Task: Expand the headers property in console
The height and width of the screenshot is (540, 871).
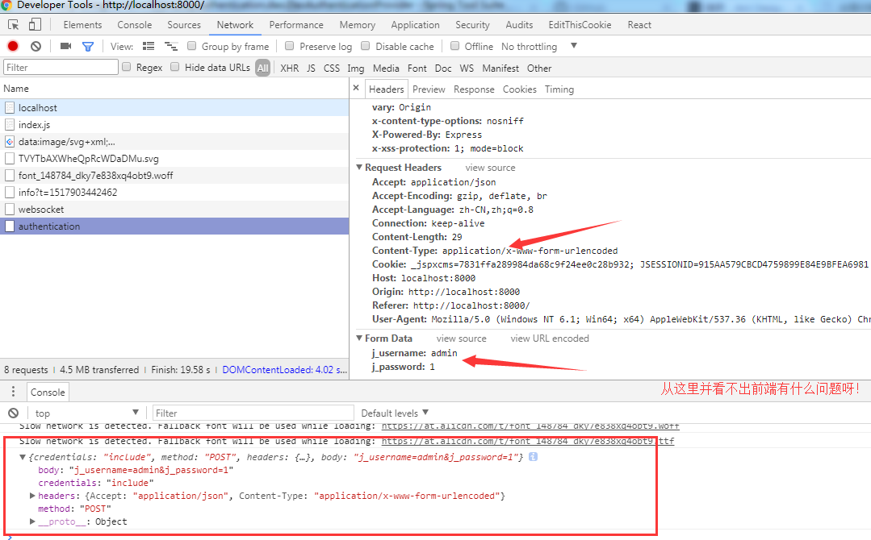Action: click(32, 496)
